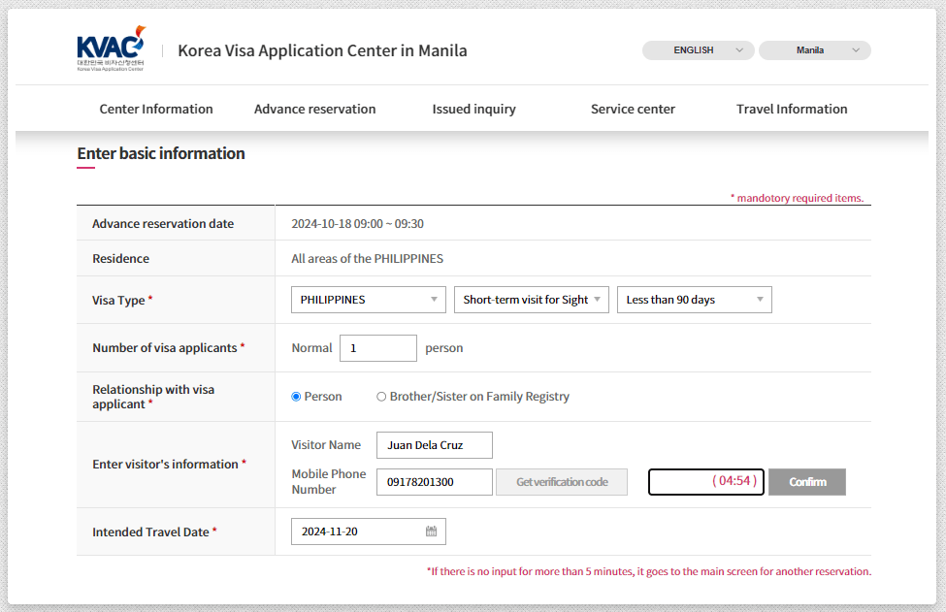Image resolution: width=946 pixels, height=612 pixels.
Task: Choose Brother/Sister on Family Registry option
Action: [381, 397]
